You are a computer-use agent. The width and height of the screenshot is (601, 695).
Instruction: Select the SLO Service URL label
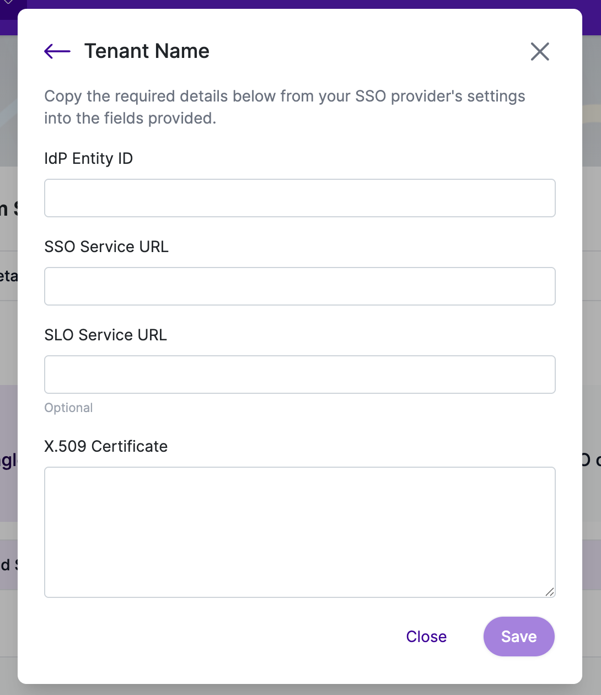tap(106, 335)
